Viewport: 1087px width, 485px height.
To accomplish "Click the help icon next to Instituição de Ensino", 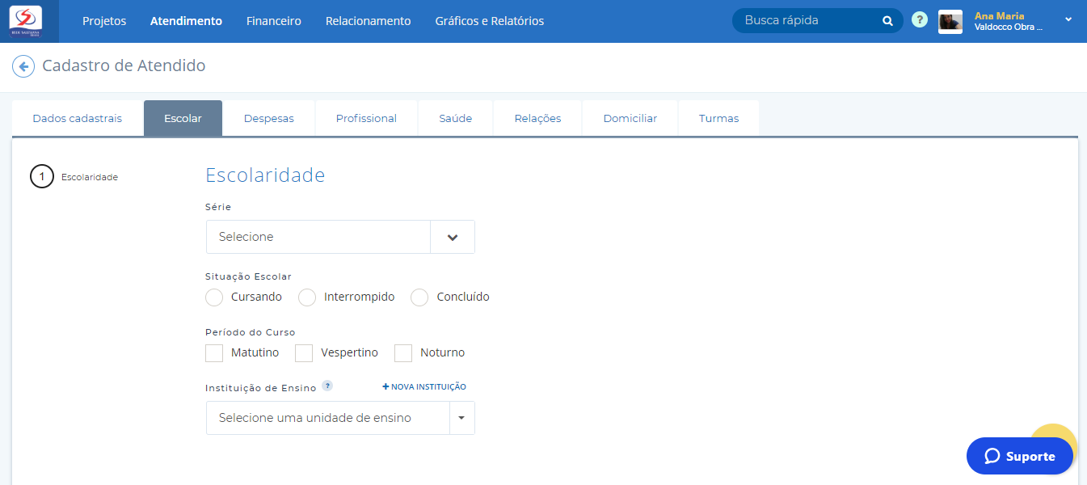I will (x=327, y=386).
